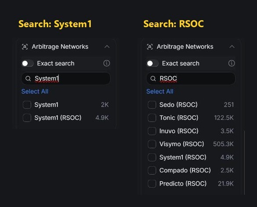Screen dimensions: 257x207
Task: Check the plain System1 2K checkbox
Action: point(27,105)
